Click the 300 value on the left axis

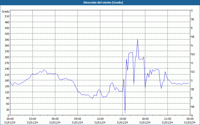coord(7,57)
